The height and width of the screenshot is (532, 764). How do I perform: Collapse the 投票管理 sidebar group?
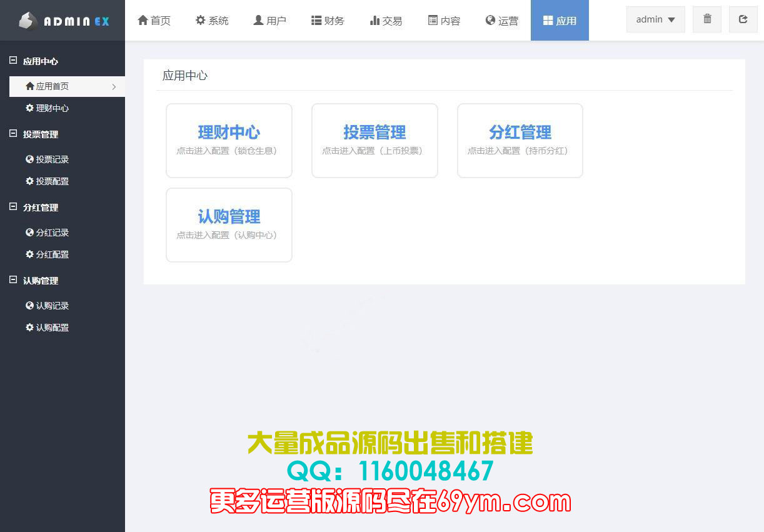[13, 134]
